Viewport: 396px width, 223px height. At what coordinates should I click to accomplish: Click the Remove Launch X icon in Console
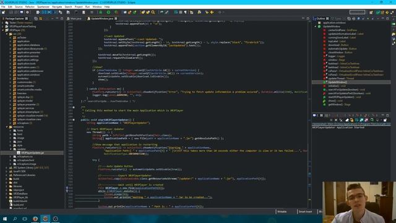pos(336,120)
